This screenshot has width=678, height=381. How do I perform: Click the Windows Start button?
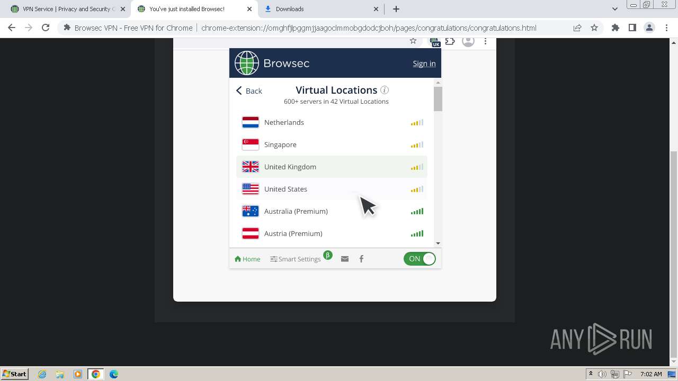point(14,374)
